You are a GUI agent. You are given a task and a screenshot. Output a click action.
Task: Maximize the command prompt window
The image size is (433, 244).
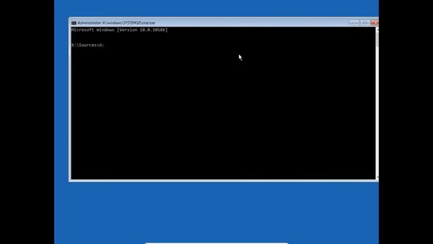point(365,22)
